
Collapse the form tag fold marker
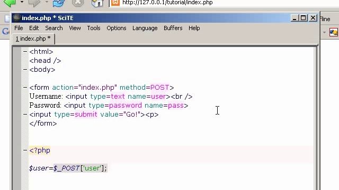point(25,87)
